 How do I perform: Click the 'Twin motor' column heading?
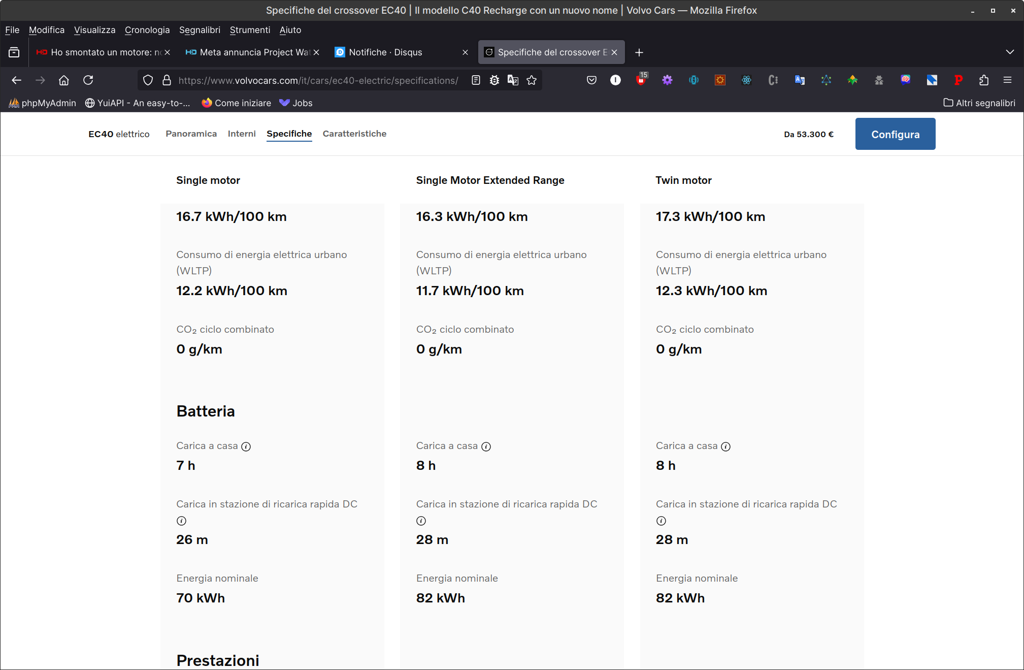(683, 180)
